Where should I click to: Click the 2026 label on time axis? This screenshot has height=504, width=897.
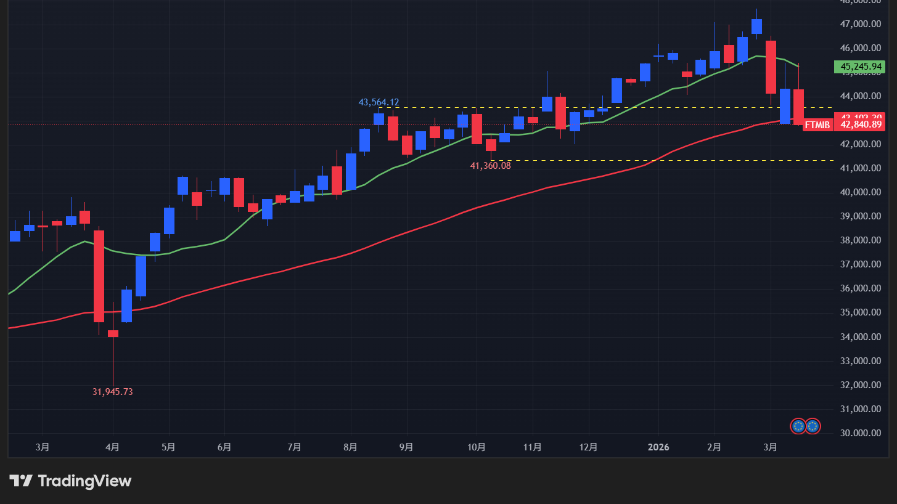click(x=658, y=446)
